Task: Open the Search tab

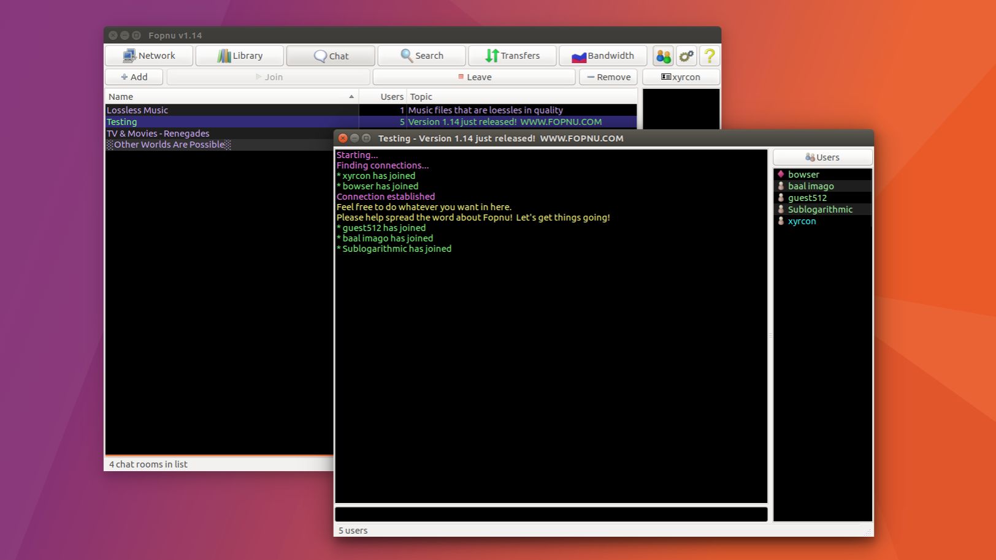Action: [x=421, y=56]
